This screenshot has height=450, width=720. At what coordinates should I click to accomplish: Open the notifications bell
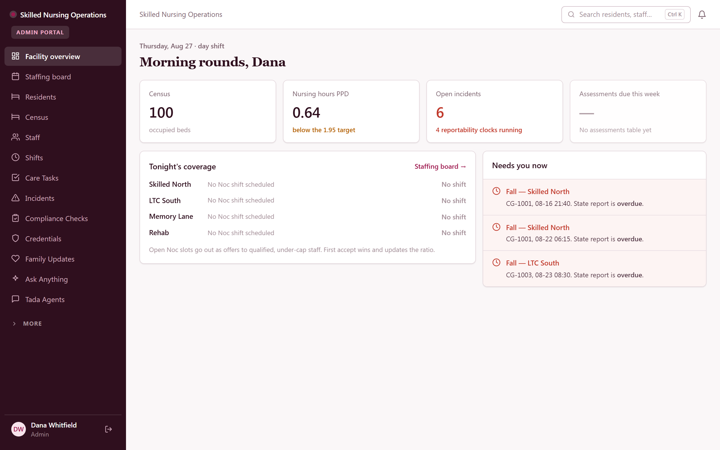pyautogui.click(x=701, y=15)
